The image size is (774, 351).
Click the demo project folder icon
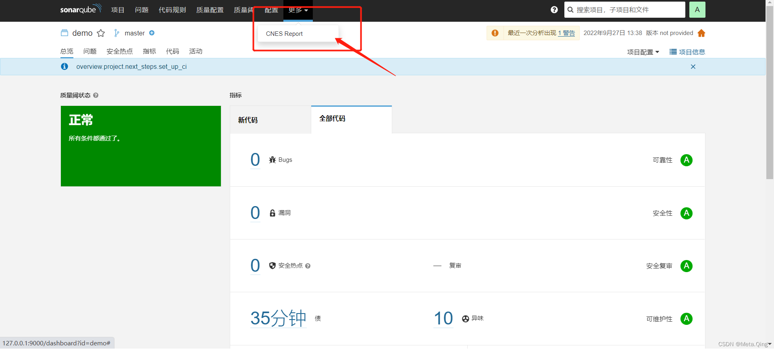point(64,33)
